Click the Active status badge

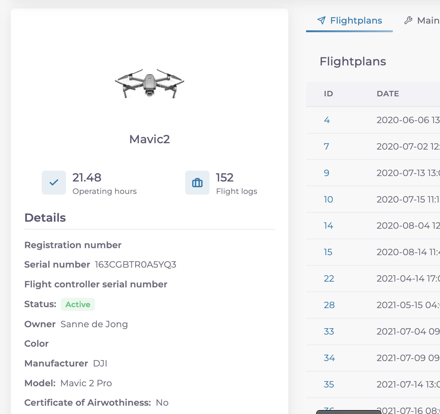click(78, 304)
